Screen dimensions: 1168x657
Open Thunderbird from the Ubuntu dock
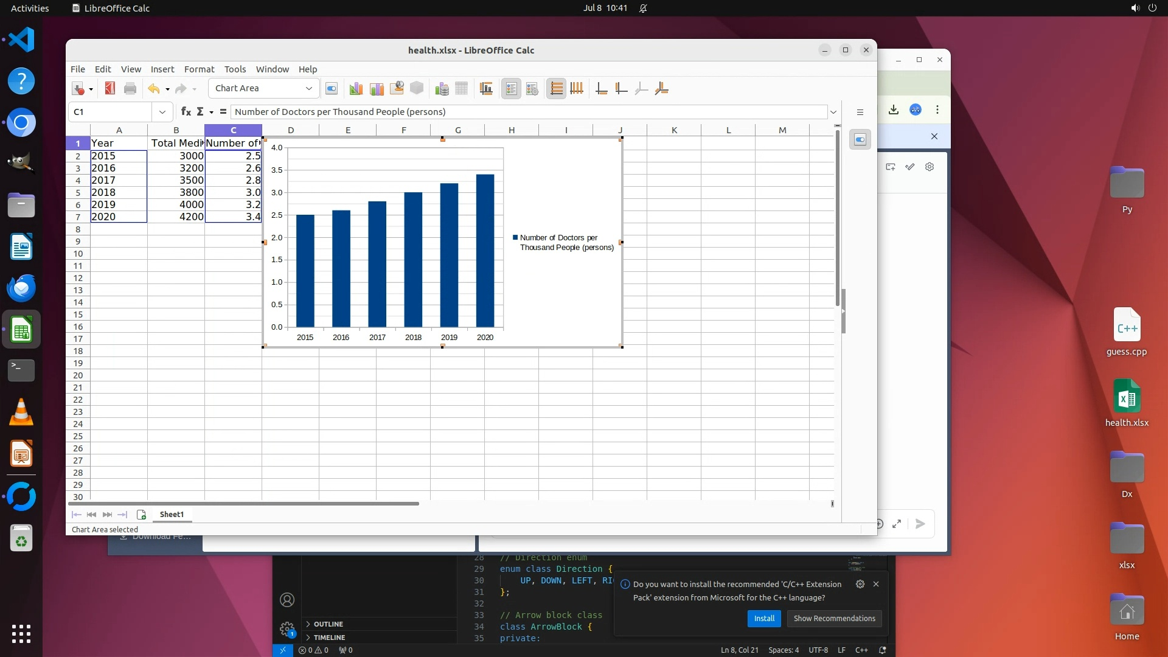click(x=21, y=288)
